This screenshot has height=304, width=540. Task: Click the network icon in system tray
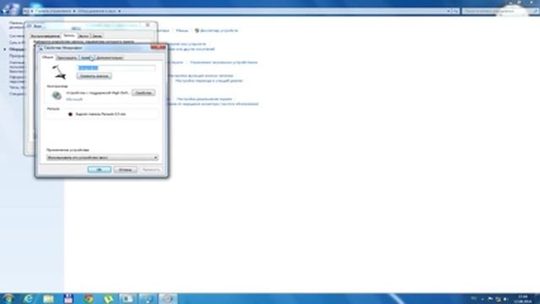(498, 299)
